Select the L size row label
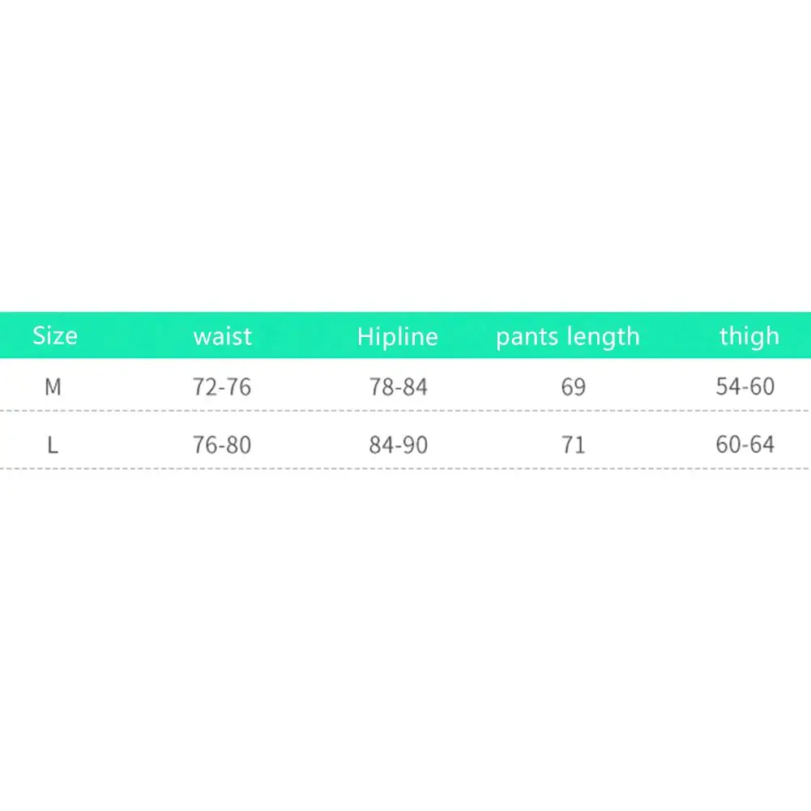 pos(53,445)
